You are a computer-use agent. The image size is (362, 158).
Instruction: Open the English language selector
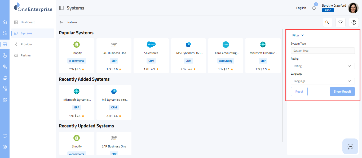click(x=301, y=8)
